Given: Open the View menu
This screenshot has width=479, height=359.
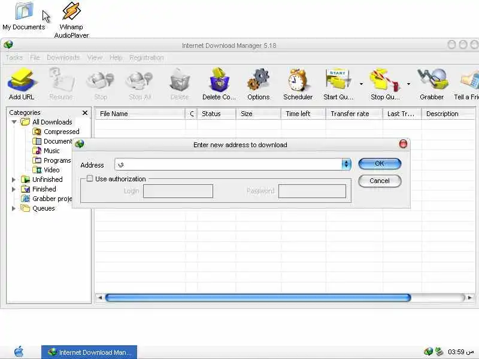Looking at the screenshot, I should (x=95, y=57).
